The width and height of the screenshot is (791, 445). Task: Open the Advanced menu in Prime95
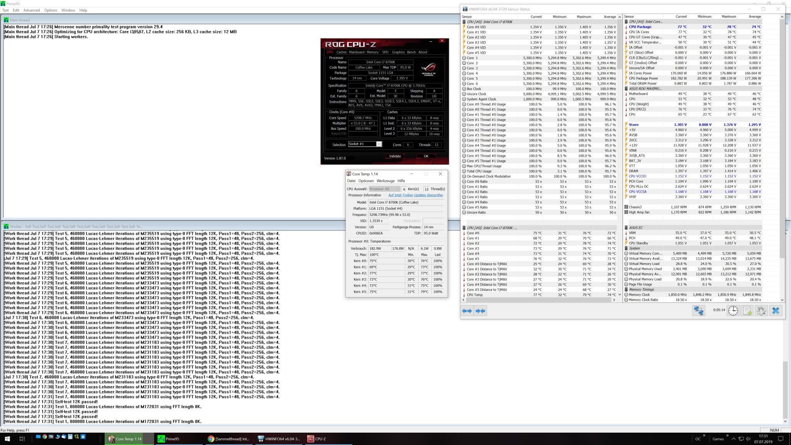click(x=31, y=10)
